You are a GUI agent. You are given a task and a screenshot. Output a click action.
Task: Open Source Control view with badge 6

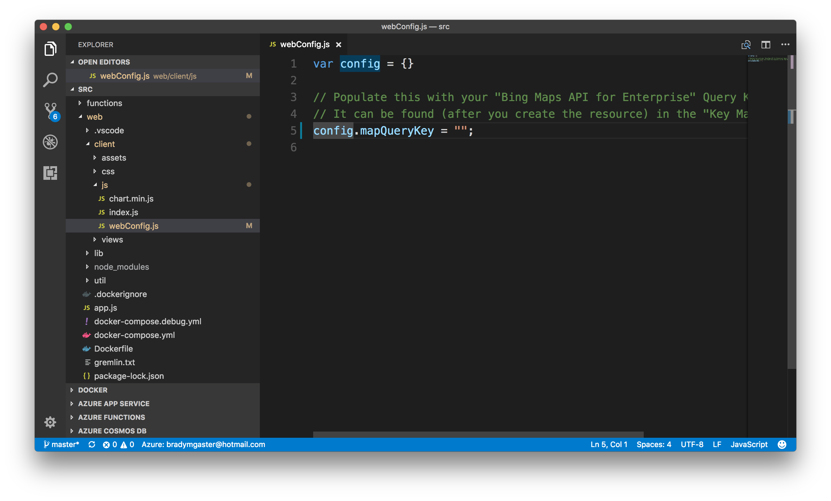(x=51, y=111)
